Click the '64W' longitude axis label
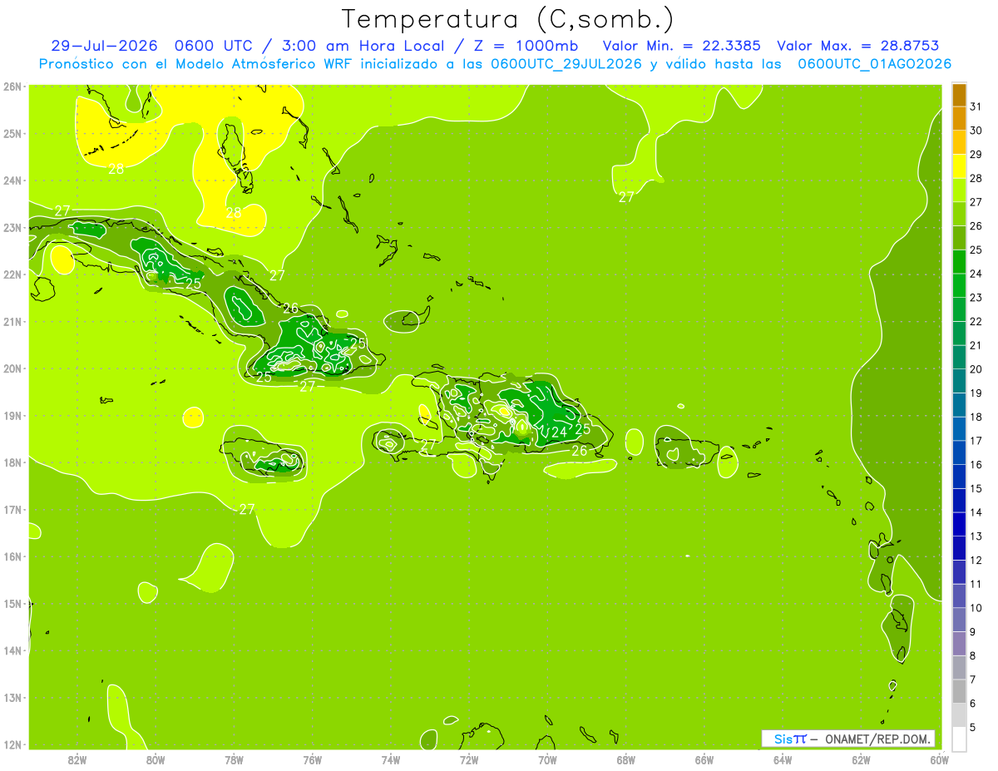 (783, 759)
